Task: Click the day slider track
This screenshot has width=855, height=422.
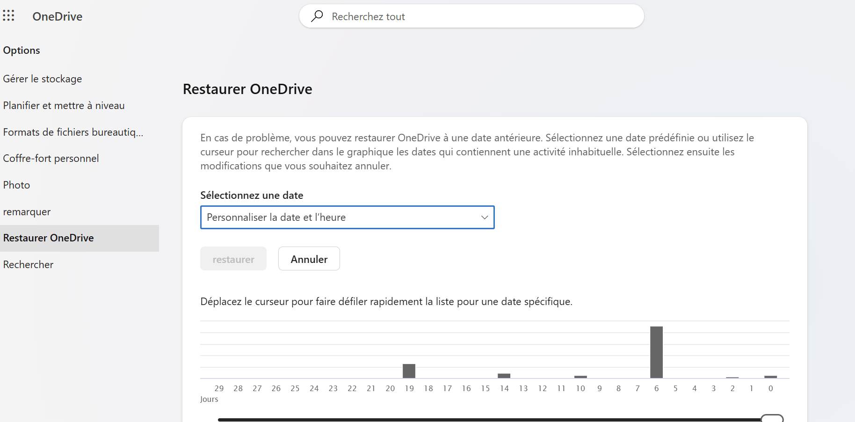Action: point(489,420)
